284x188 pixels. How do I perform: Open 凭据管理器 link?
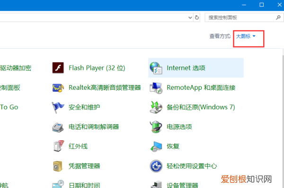click(x=84, y=166)
